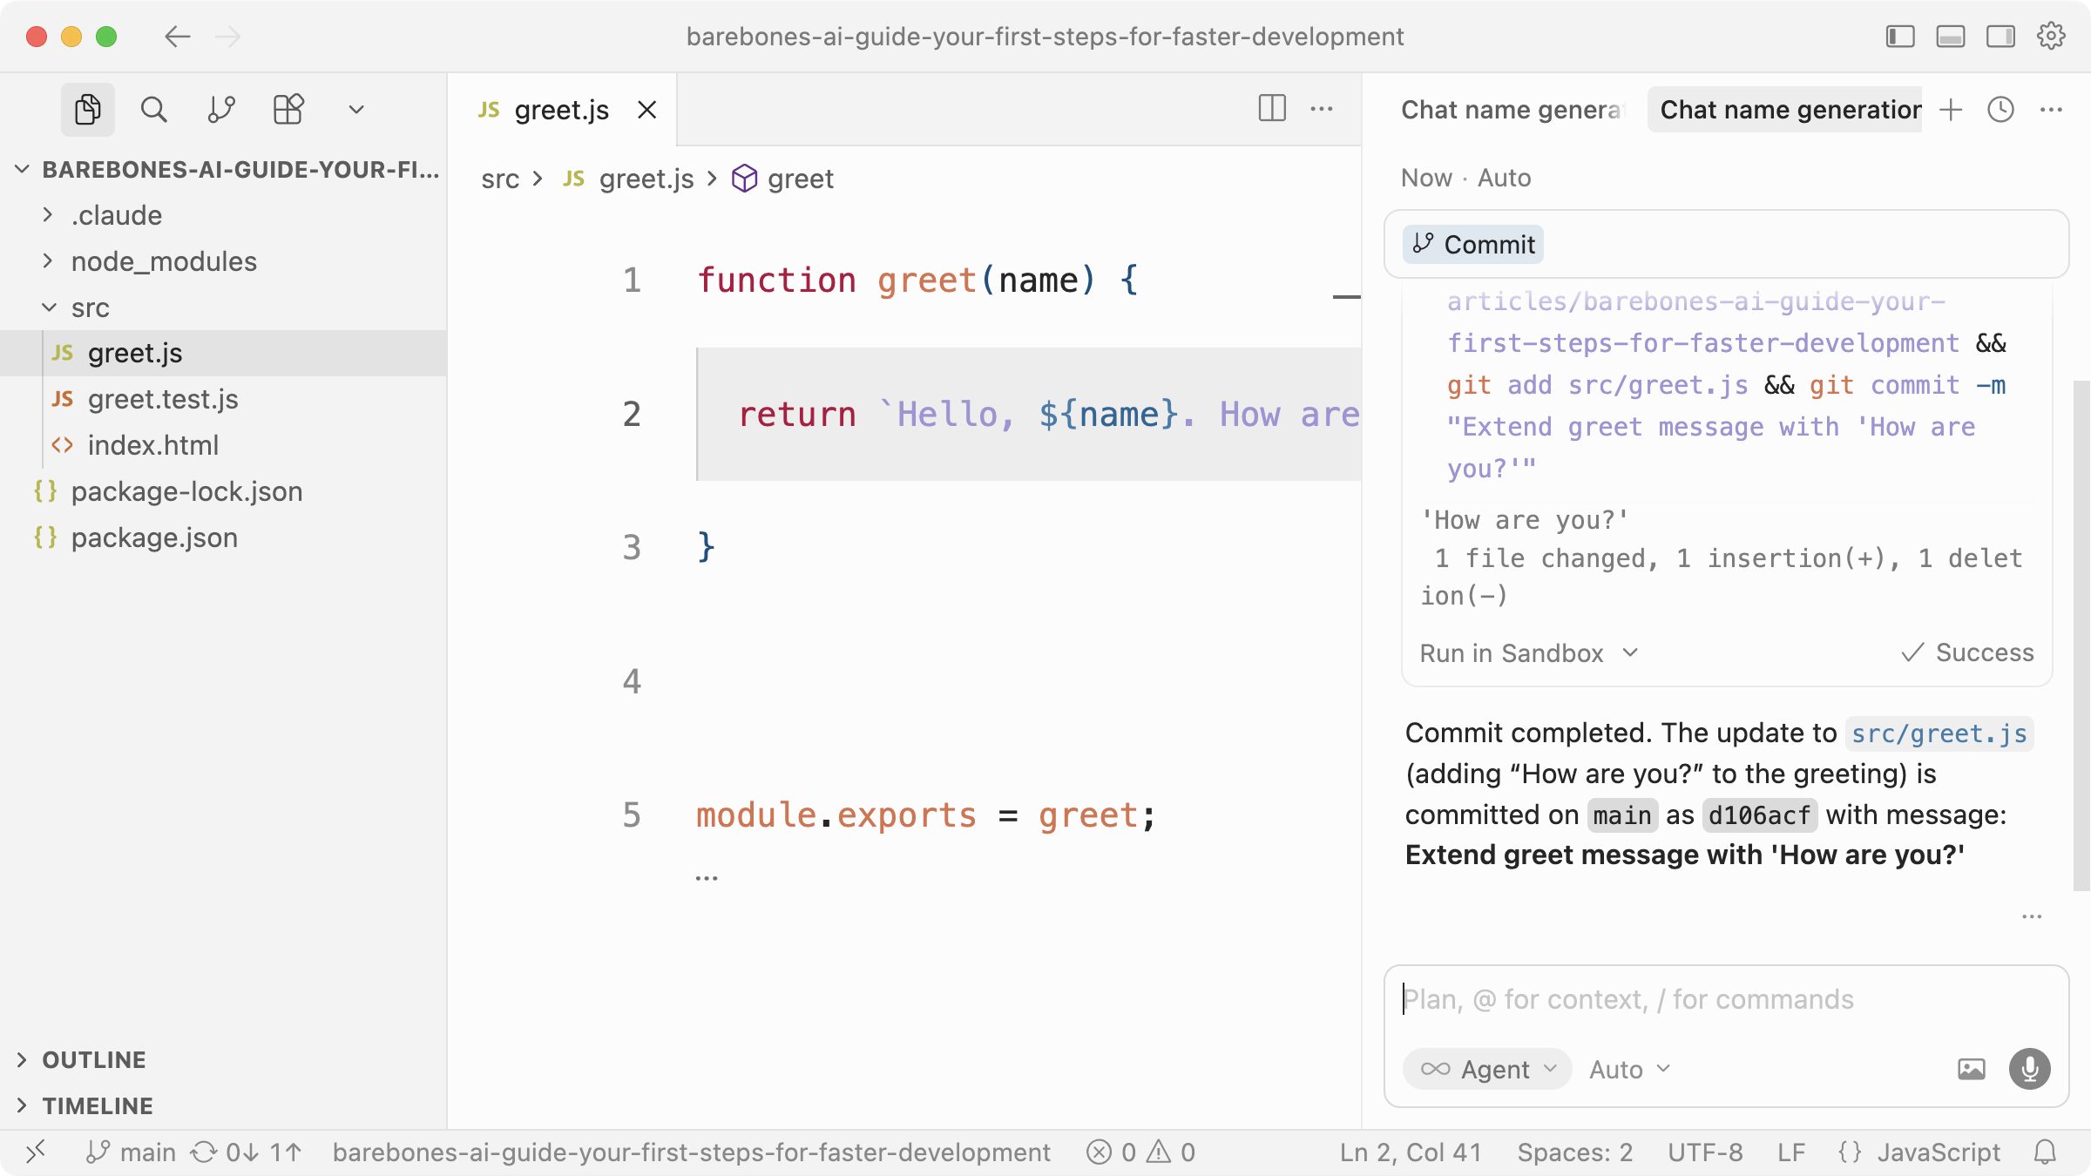Toggle the bottom panel layout

pyautogui.click(x=1951, y=37)
